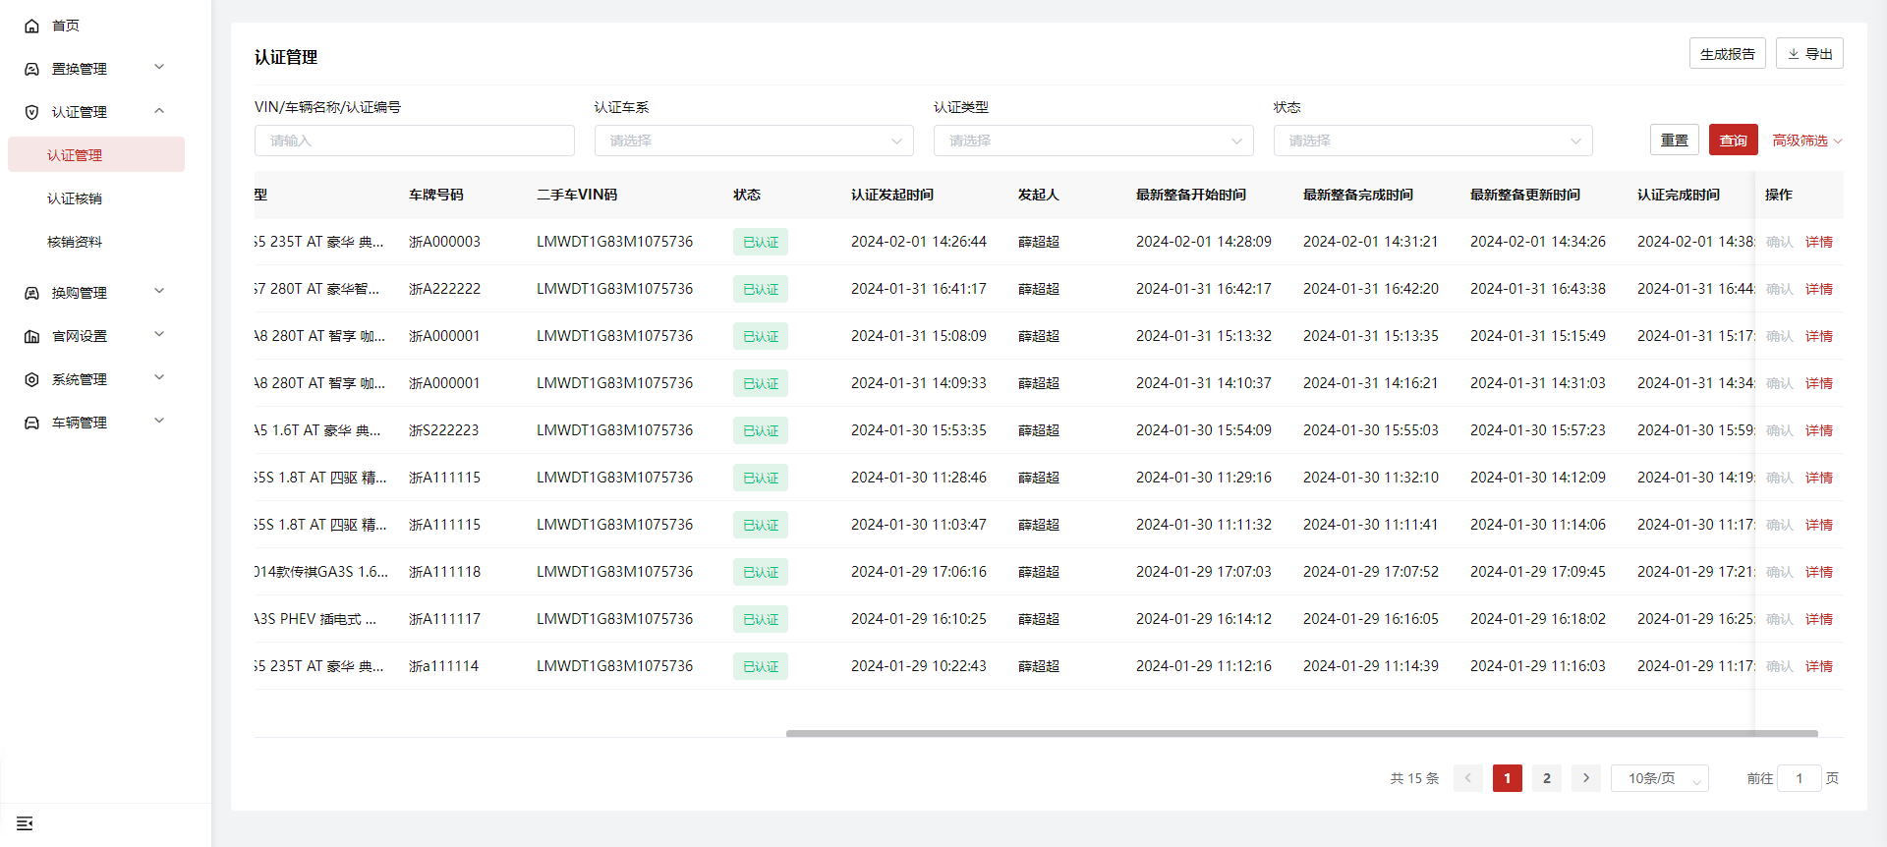Click the 置换管理 car icon
1887x847 pixels.
tap(31, 69)
